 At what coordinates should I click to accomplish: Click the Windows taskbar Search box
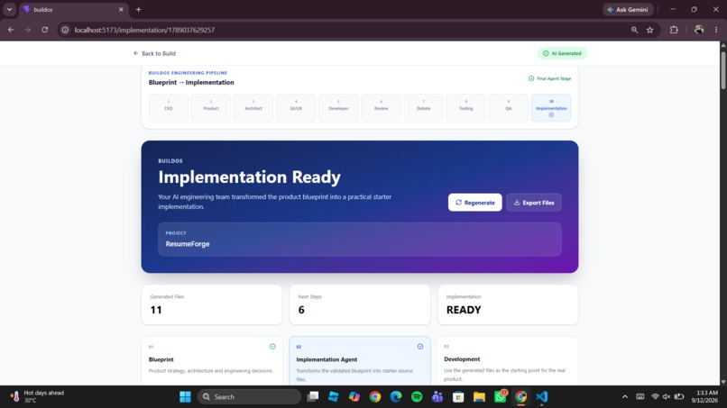[249, 397]
